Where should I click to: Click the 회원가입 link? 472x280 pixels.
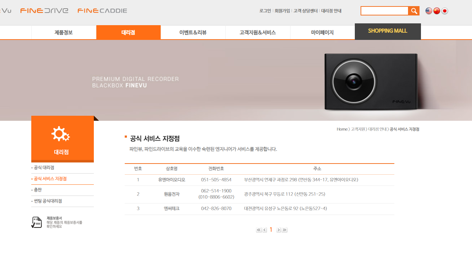click(x=282, y=11)
